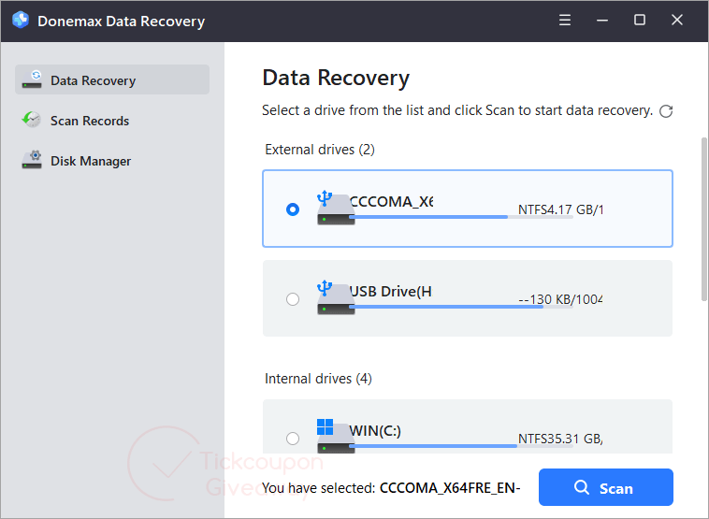Screen dimensions: 709x519
Task: Minimize the Donemax window
Action: (x=602, y=20)
